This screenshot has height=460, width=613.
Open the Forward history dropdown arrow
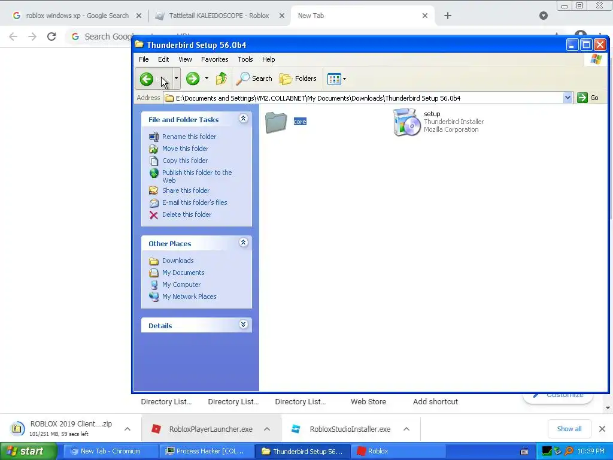[207, 78]
